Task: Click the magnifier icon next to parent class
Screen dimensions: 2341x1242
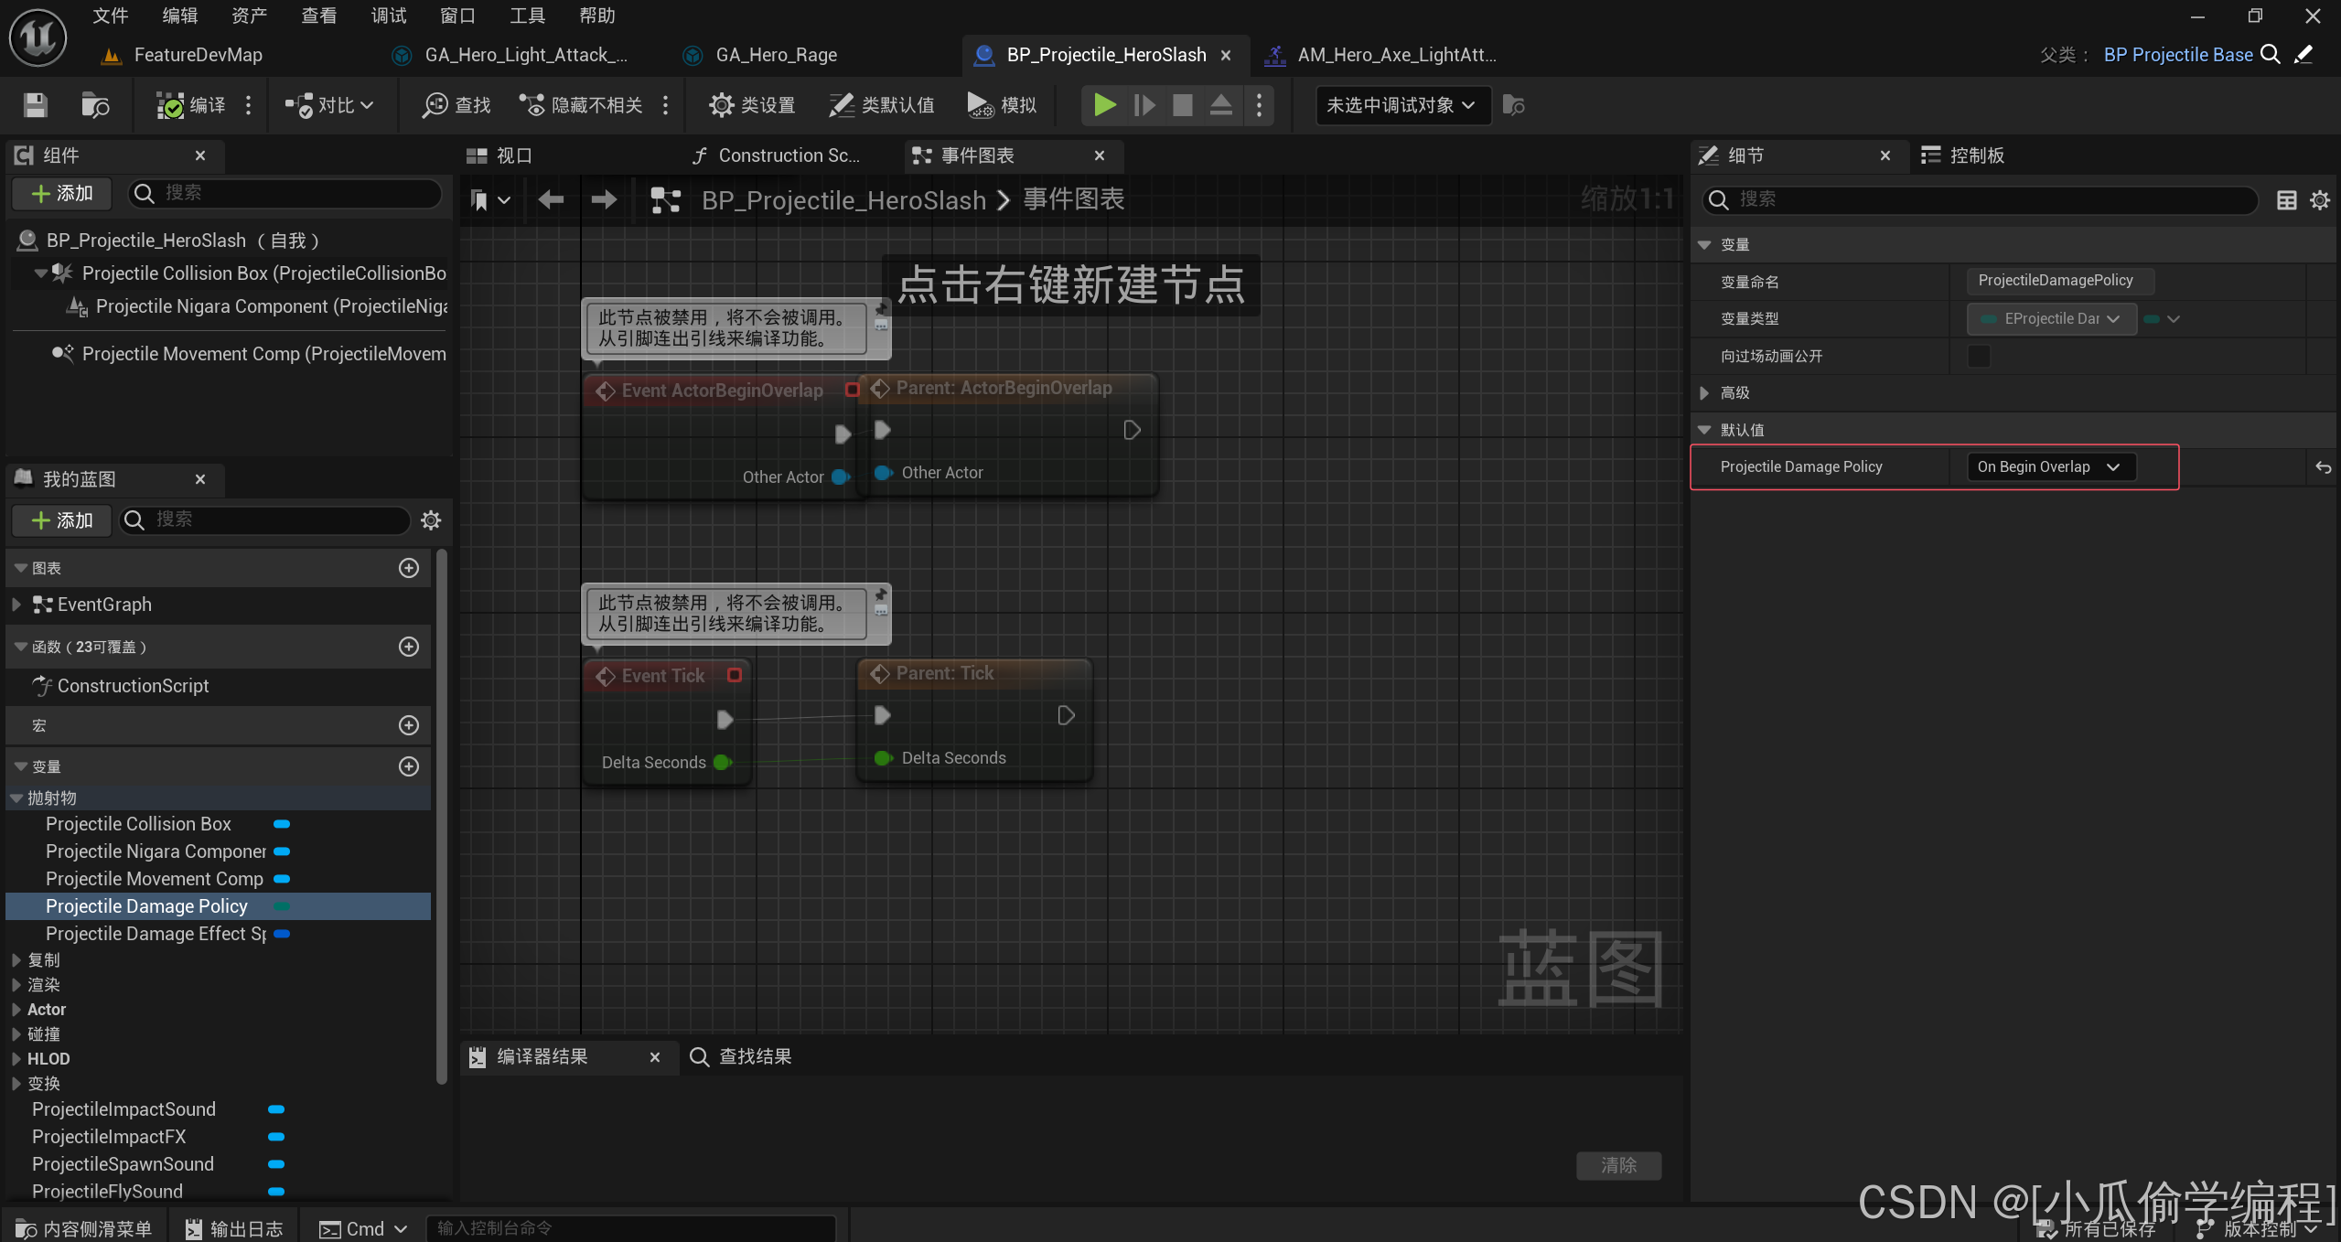Action: point(2271,55)
